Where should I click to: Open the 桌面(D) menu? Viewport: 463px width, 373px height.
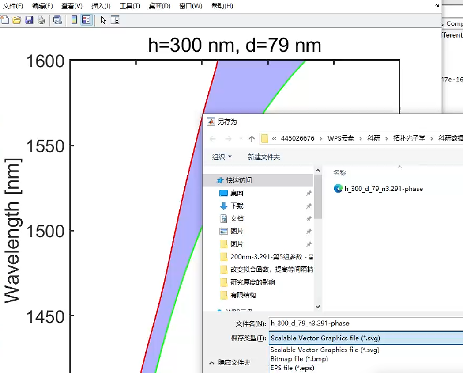pyautogui.click(x=160, y=6)
